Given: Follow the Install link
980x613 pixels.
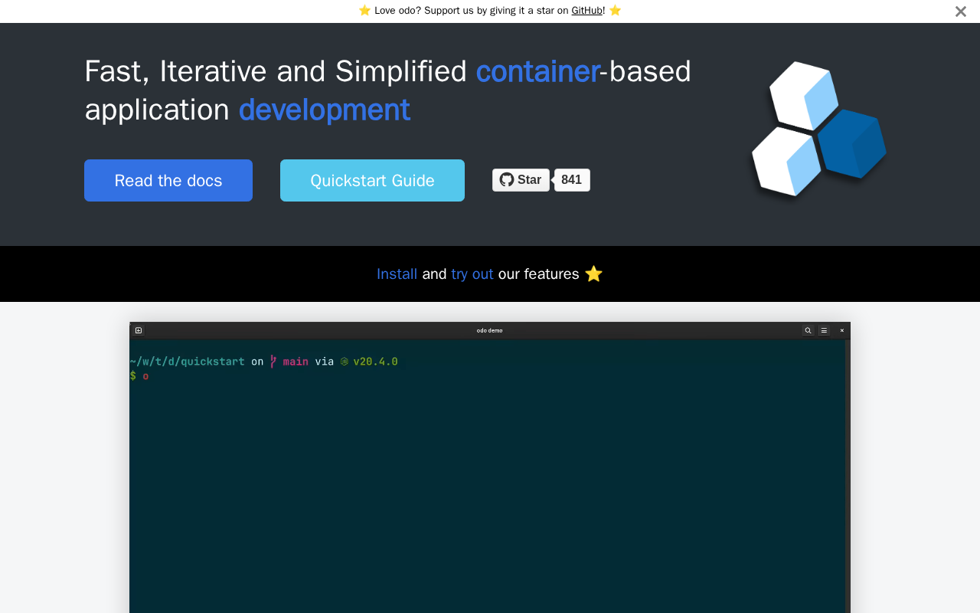Looking at the screenshot, I should (x=397, y=274).
